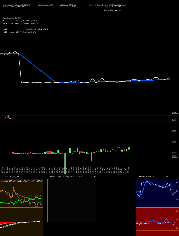Click the "Stochastics & RSI" panel title
Image resolution: width=179 pixels, height=236 pixels.
[x=153, y=177]
